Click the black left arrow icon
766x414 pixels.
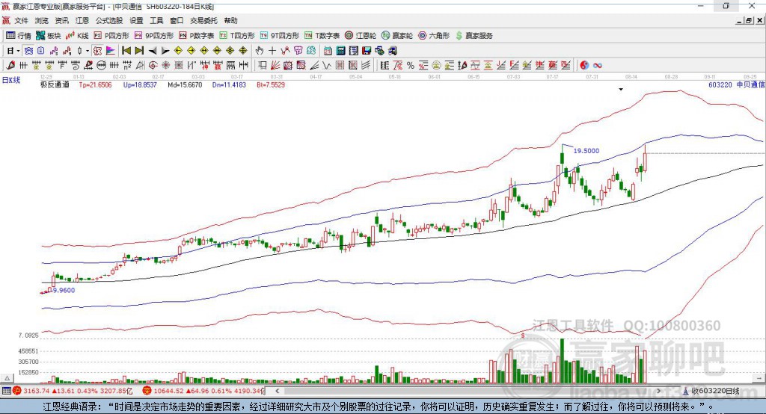coord(153,51)
